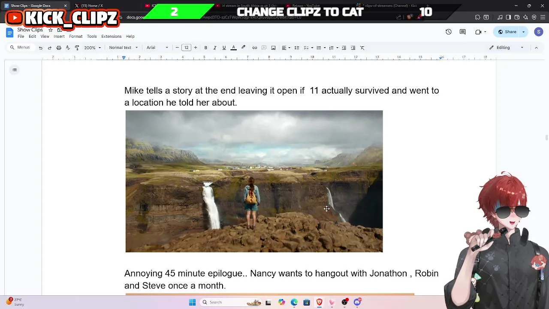The width and height of the screenshot is (549, 309).
Task: Open the Extensions menu
Action: click(111, 36)
